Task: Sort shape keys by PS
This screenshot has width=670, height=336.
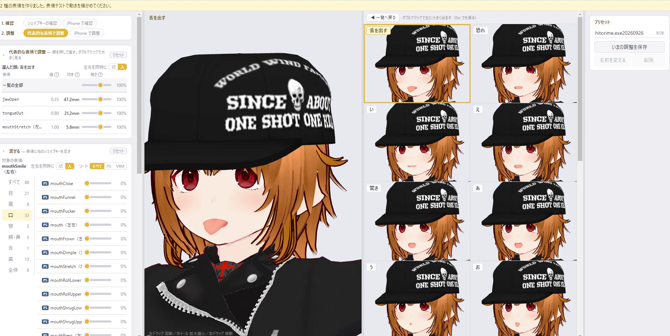Action: click(x=109, y=166)
